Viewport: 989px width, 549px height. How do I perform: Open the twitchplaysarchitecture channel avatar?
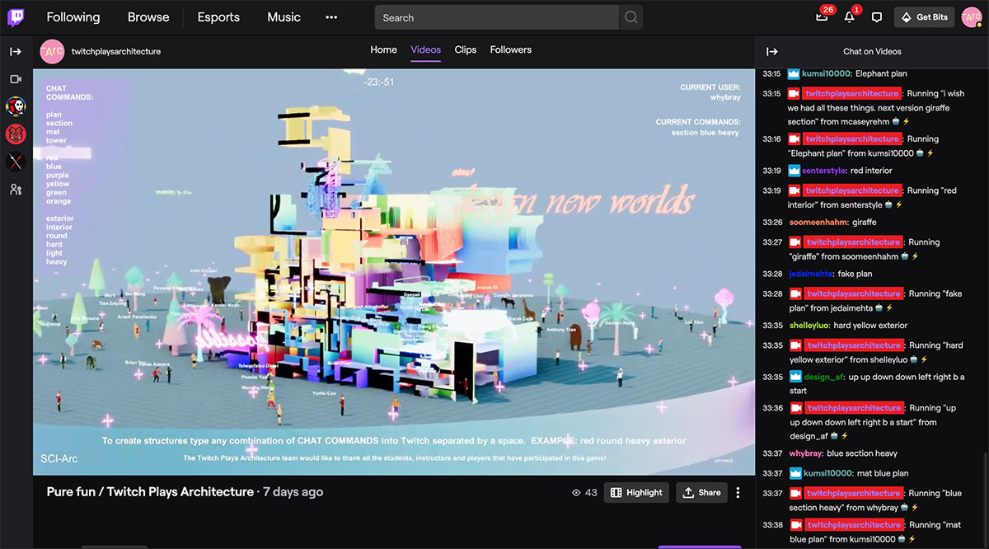coord(52,51)
